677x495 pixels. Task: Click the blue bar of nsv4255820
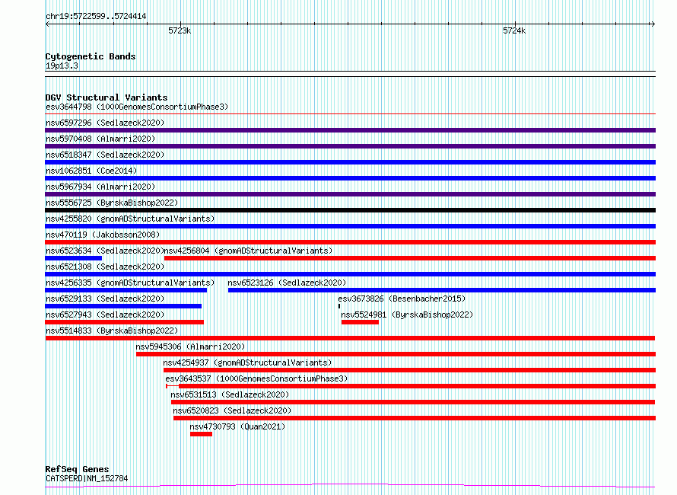coord(350,226)
